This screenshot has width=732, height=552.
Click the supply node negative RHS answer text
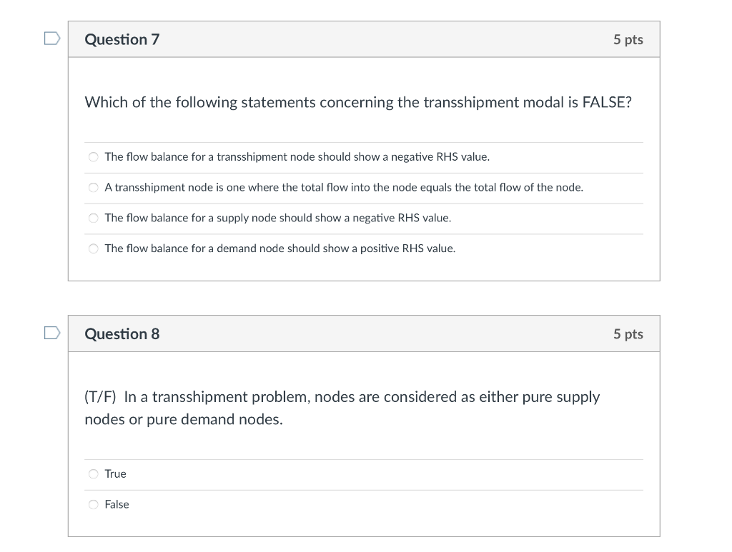[x=278, y=219]
